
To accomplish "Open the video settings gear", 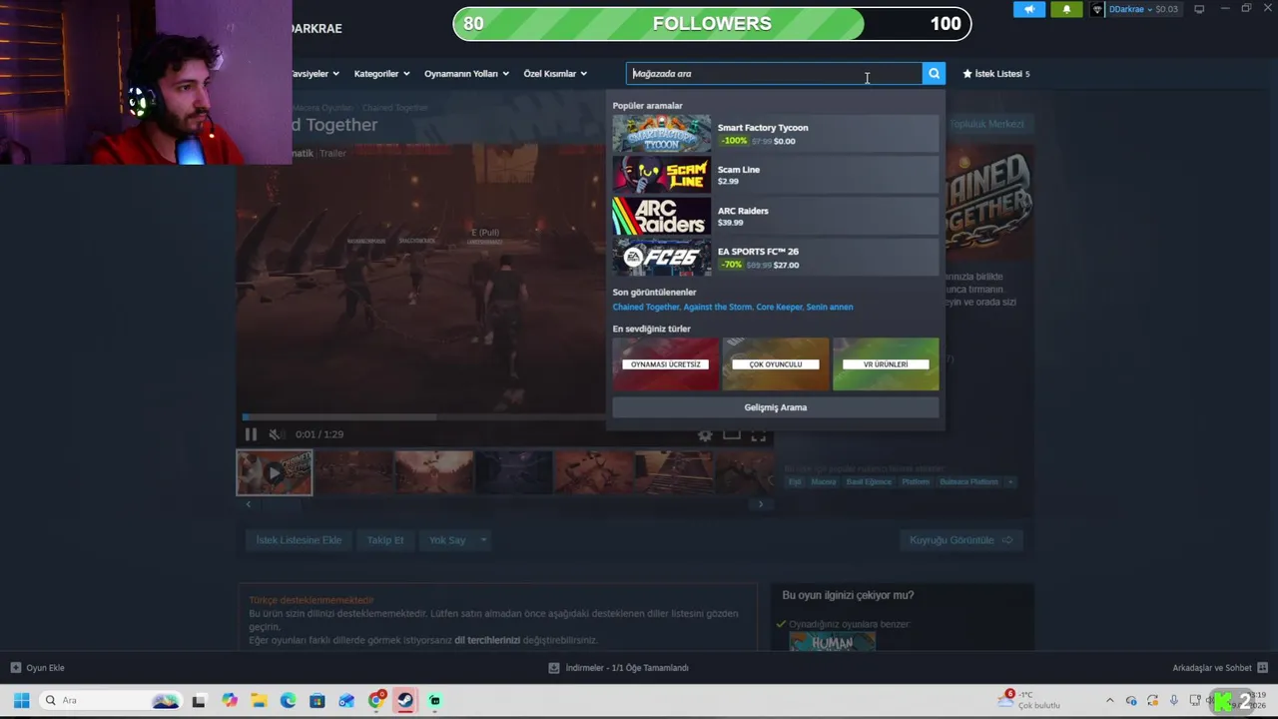I will point(705,434).
